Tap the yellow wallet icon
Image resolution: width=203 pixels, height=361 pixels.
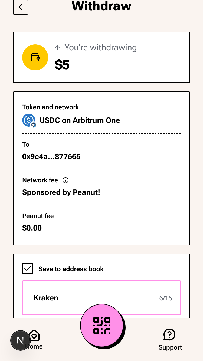coord(35,57)
